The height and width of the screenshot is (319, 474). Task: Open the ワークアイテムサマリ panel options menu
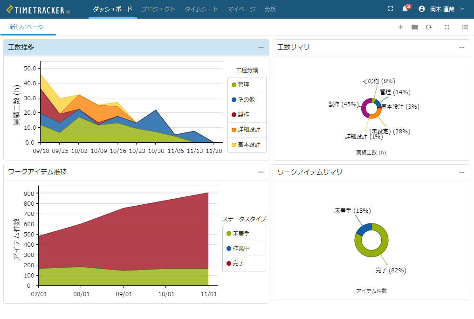[x=461, y=173]
